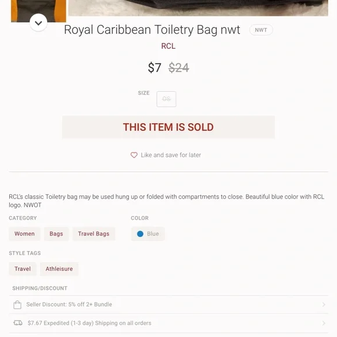This screenshot has height=337, width=337.
Task: Open the Bags category tag
Action: [56, 234]
